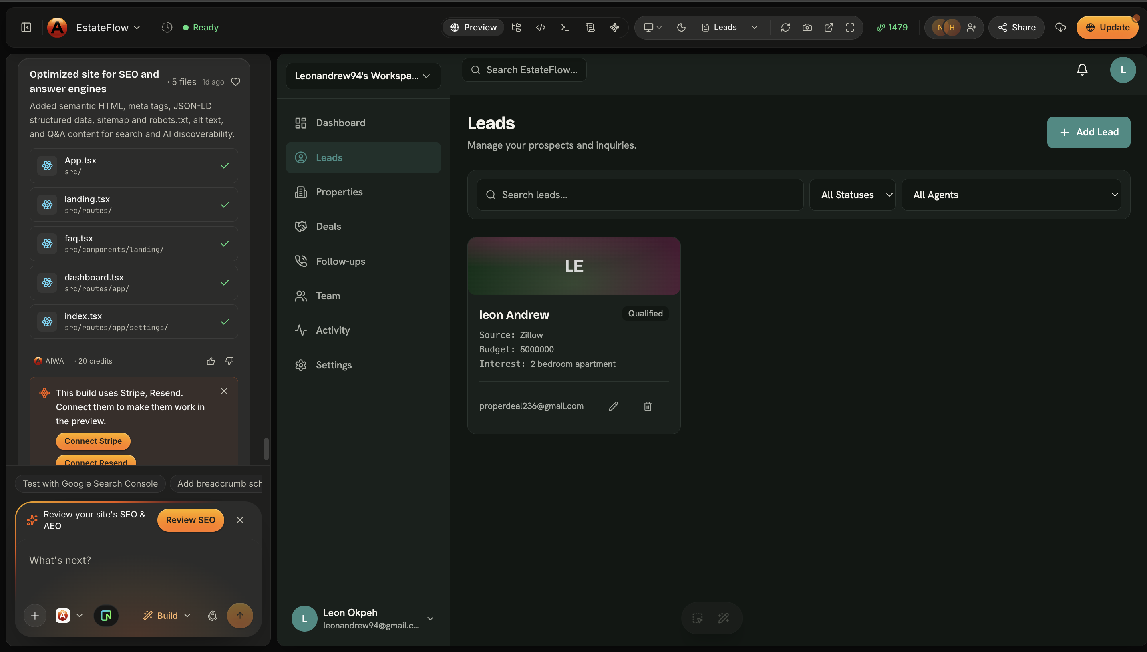Open the code view icon
1147x652 pixels.
click(541, 28)
